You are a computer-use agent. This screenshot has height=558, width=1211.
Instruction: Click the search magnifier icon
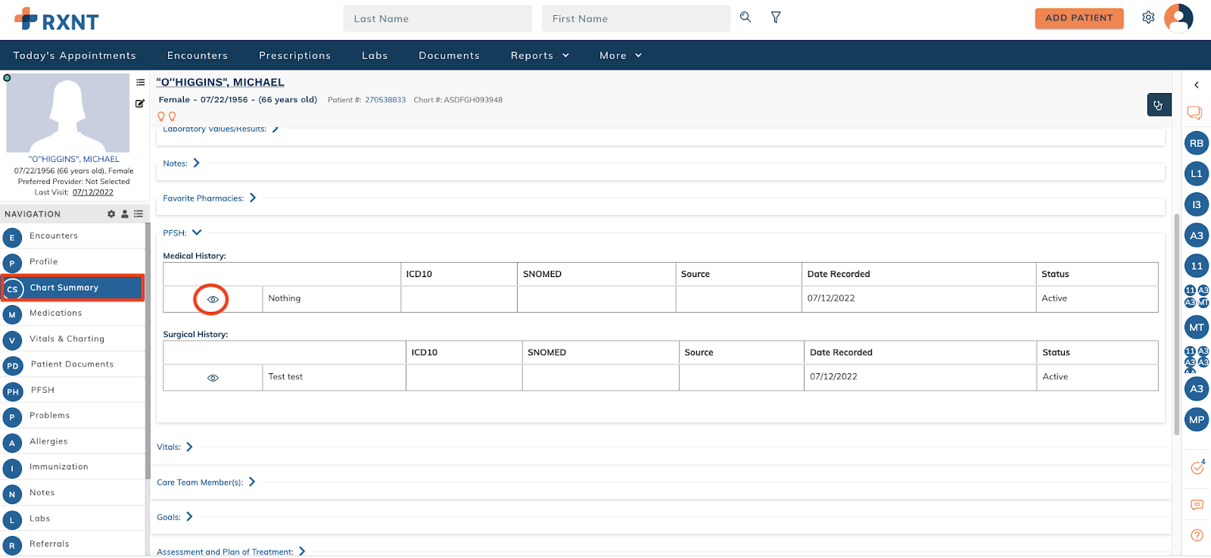[x=746, y=17]
